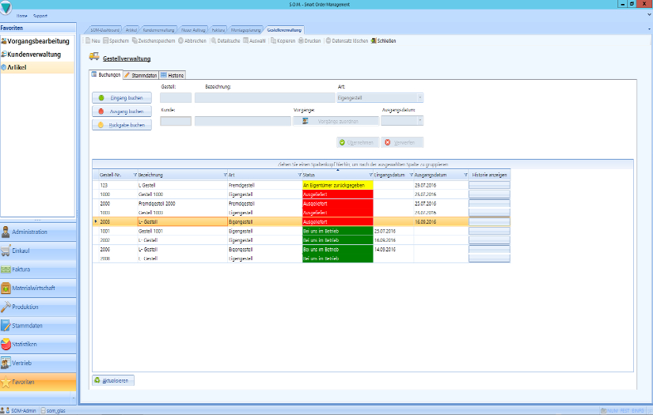
Task: Click the S.O.M. application logo button
Action: pyautogui.click(x=7, y=8)
